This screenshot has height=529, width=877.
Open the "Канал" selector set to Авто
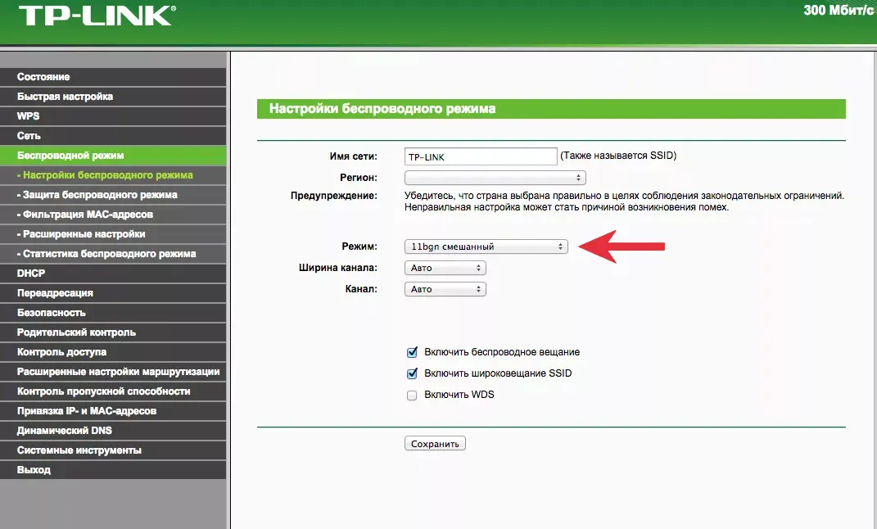[445, 288]
